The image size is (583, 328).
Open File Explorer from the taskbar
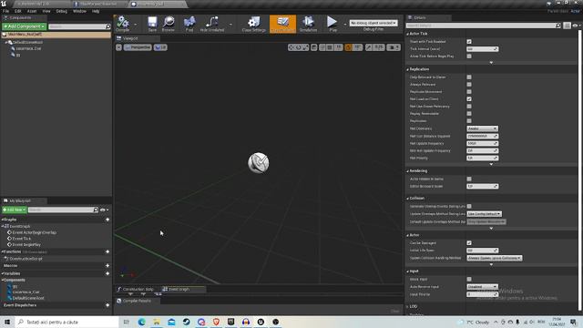(157, 322)
